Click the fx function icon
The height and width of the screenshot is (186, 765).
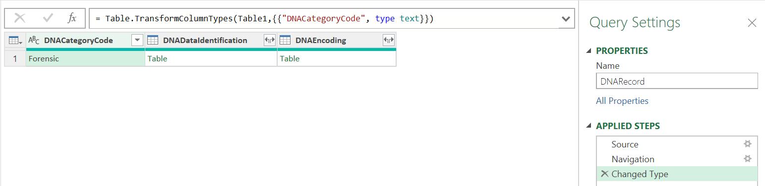(72, 19)
